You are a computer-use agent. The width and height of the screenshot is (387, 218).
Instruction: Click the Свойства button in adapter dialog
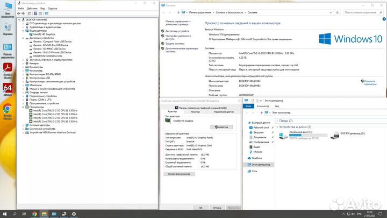click(x=221, y=127)
